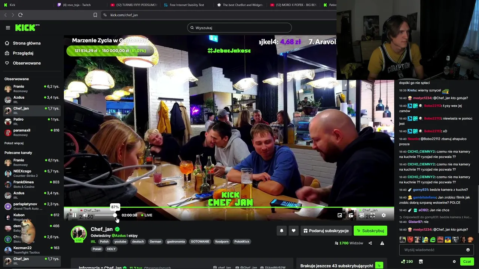Screen dimensions: 479x269
Task: Click the @Azdus mention link
Action: click(x=119, y=236)
